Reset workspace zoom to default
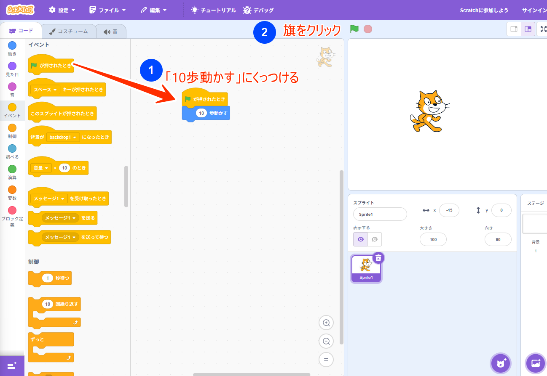The width and height of the screenshot is (547, 376). (x=326, y=360)
